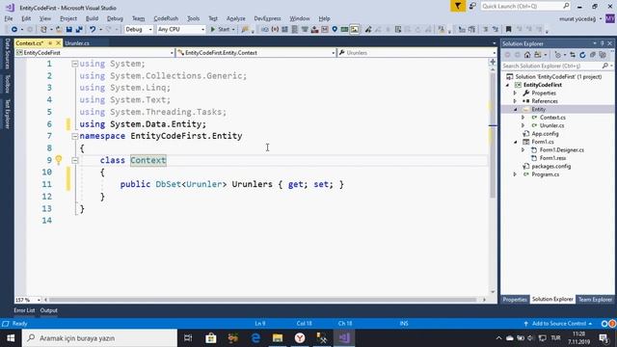
Task: Open the DevExpress menu
Action: pyautogui.click(x=267, y=18)
